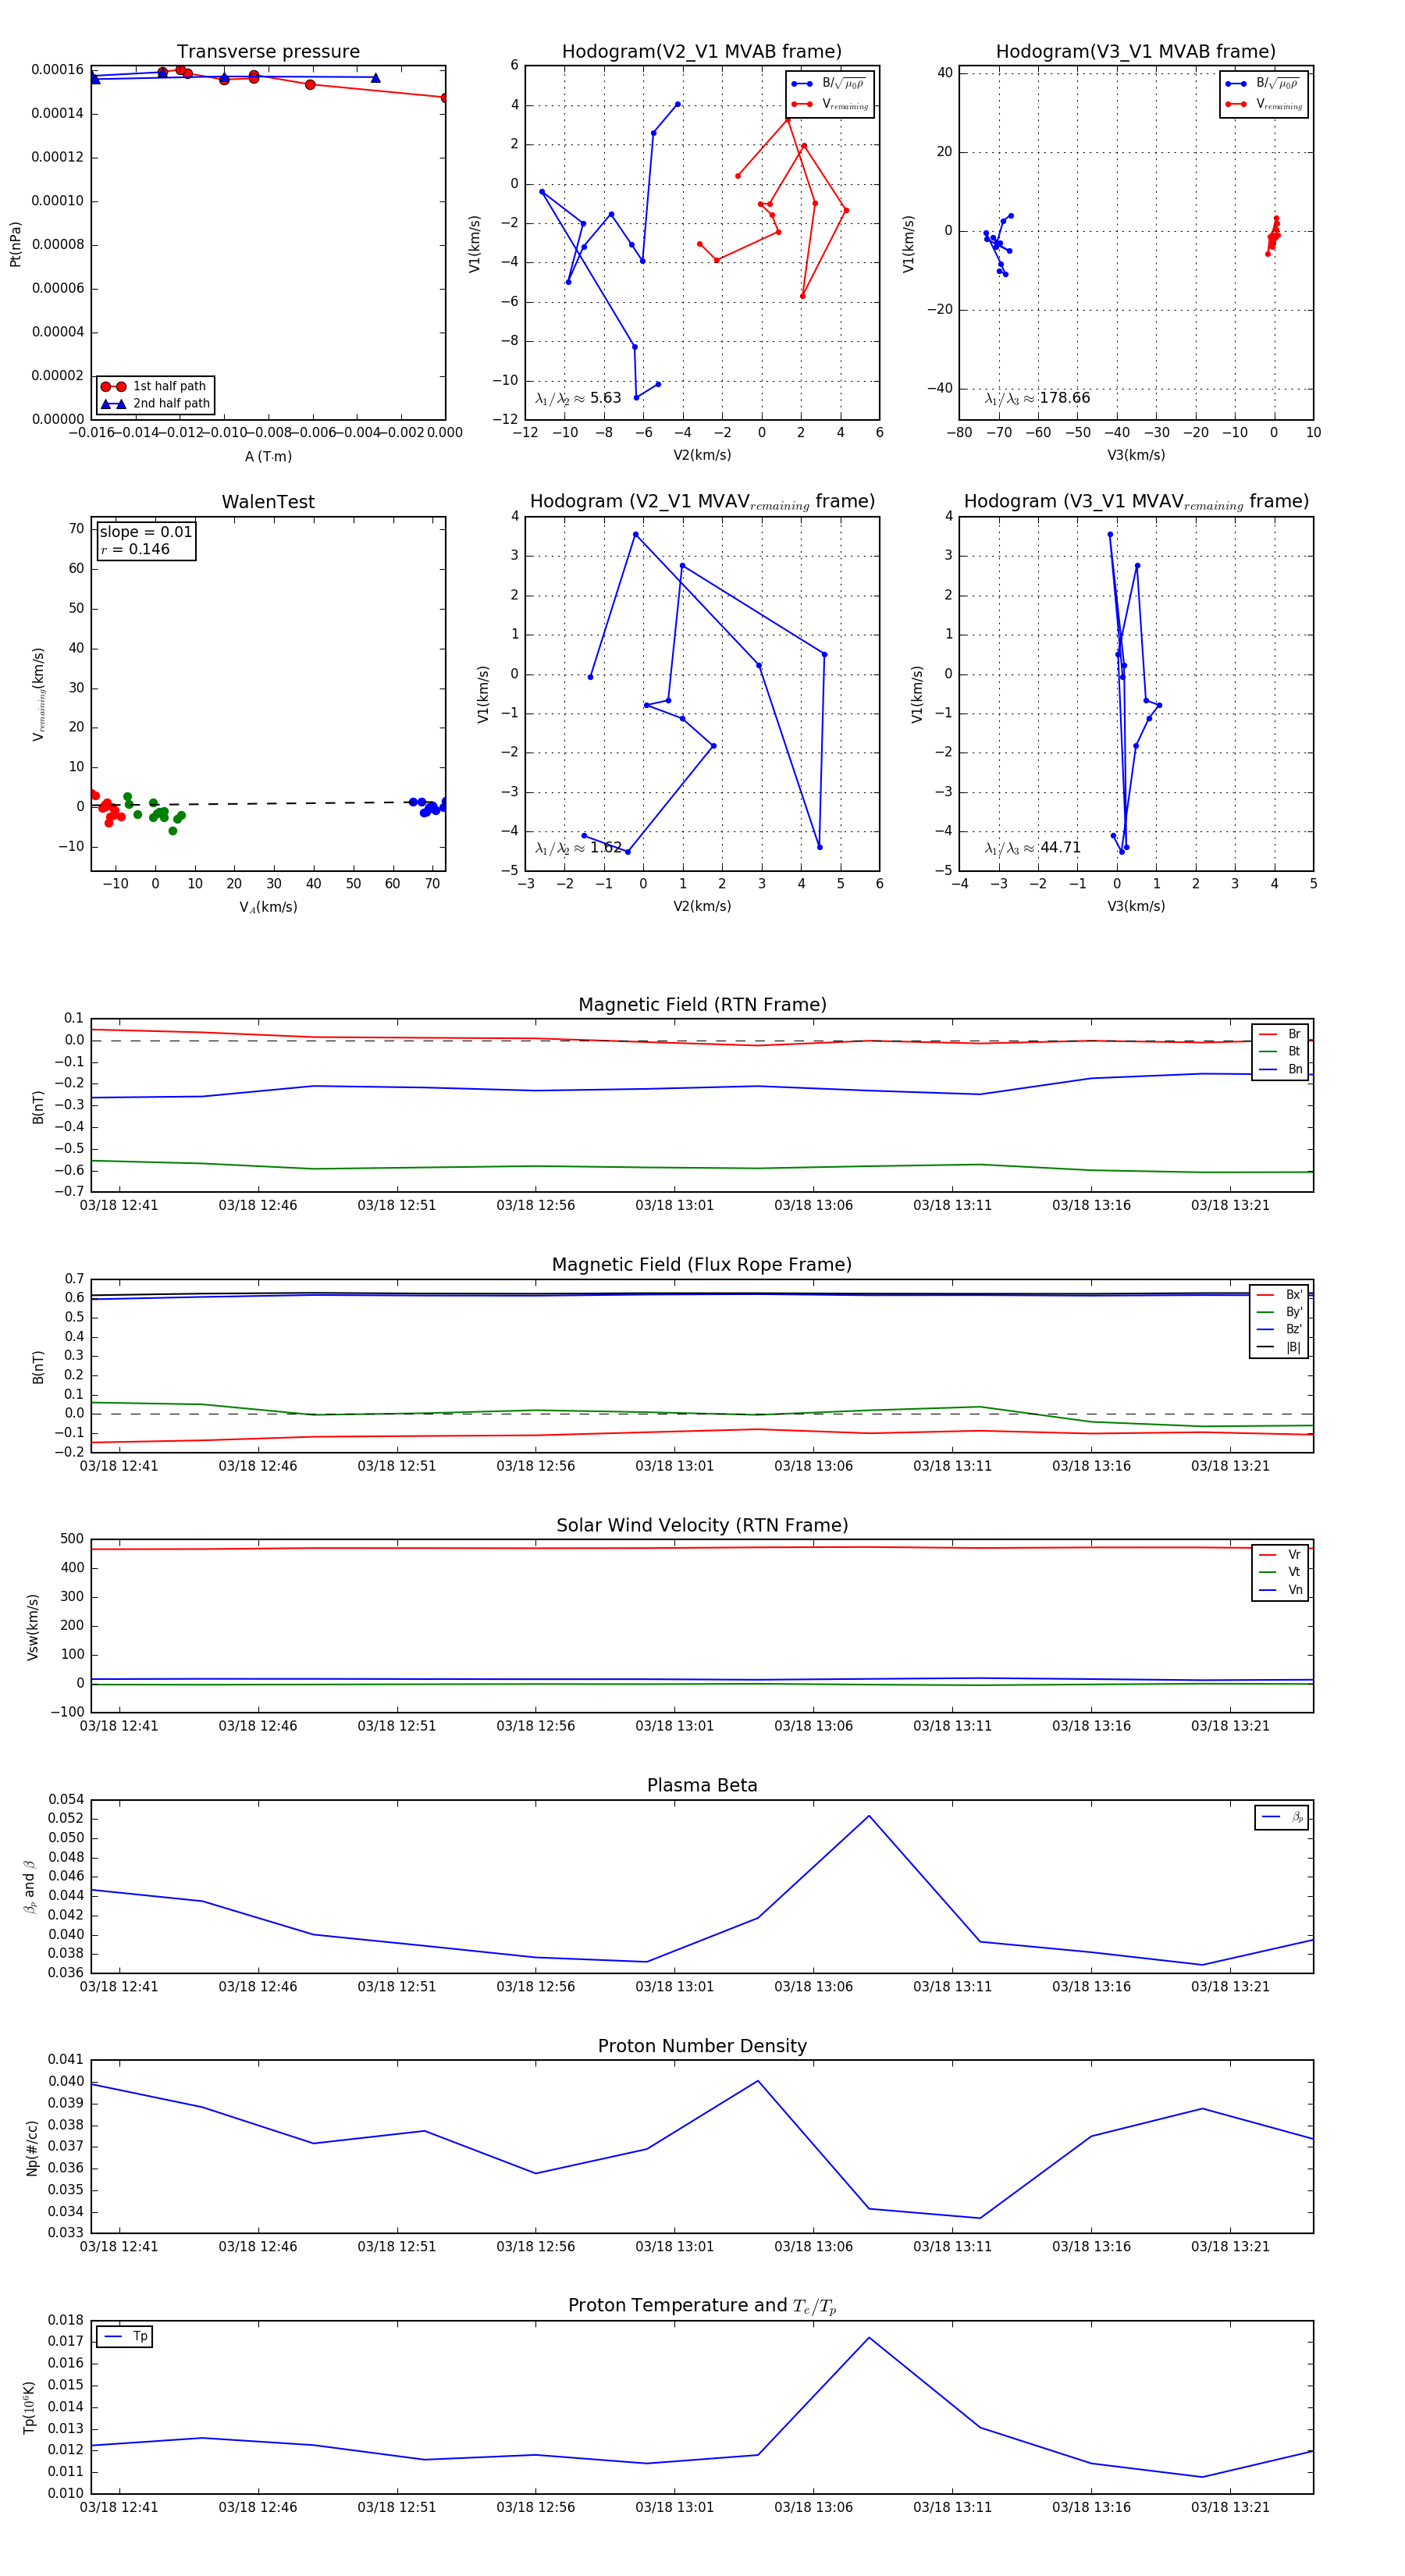Click the "Tp" legend in Proton Temperature plot
The image size is (1405, 2576).
coord(126,2337)
